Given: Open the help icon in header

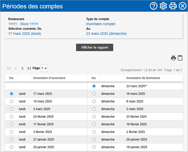Looking at the screenshot, I should pyautogui.click(x=154, y=6).
